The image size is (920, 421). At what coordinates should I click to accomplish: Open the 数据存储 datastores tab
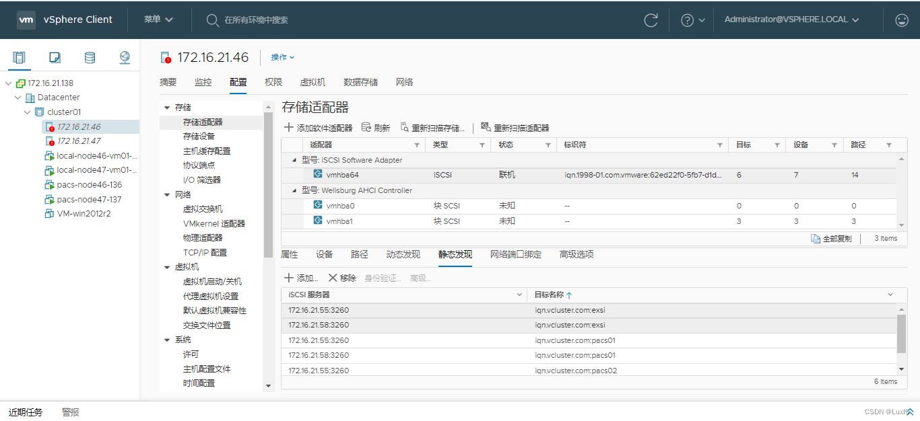click(360, 82)
